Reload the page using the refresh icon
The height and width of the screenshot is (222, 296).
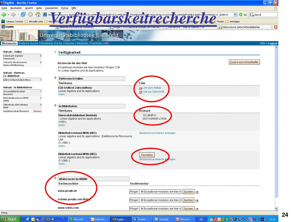click(x=23, y=14)
